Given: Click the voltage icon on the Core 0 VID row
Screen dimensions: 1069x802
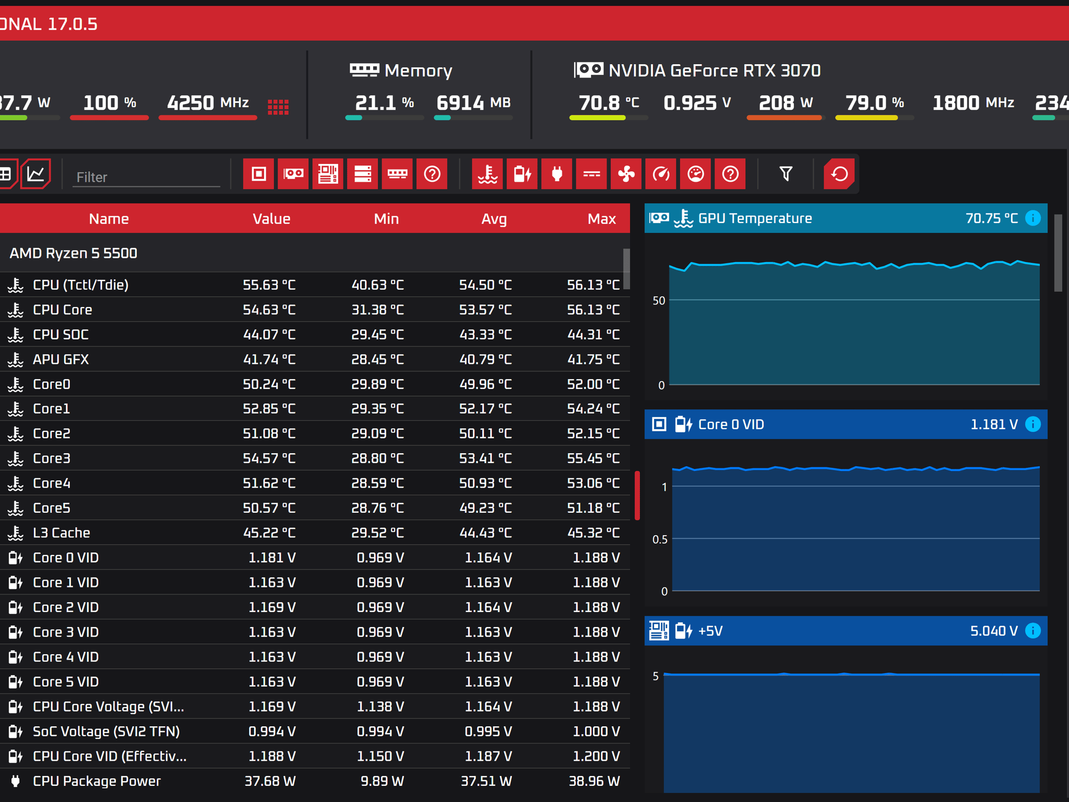Looking at the screenshot, I should tap(16, 558).
